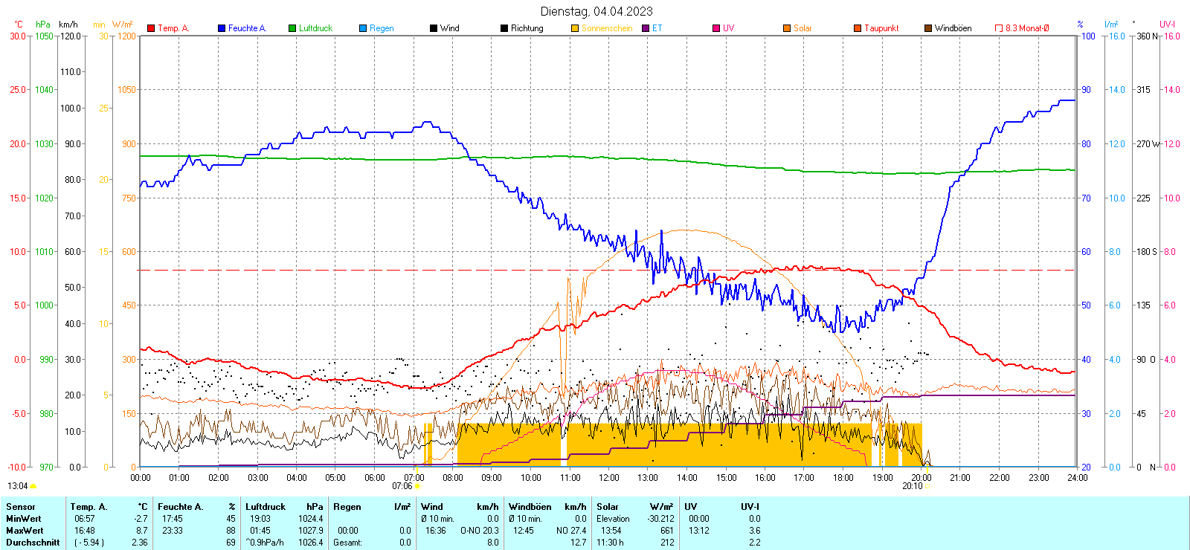1190x550 pixels.
Task: Click the blue Feuchte A. legend square
Action: coord(222,28)
